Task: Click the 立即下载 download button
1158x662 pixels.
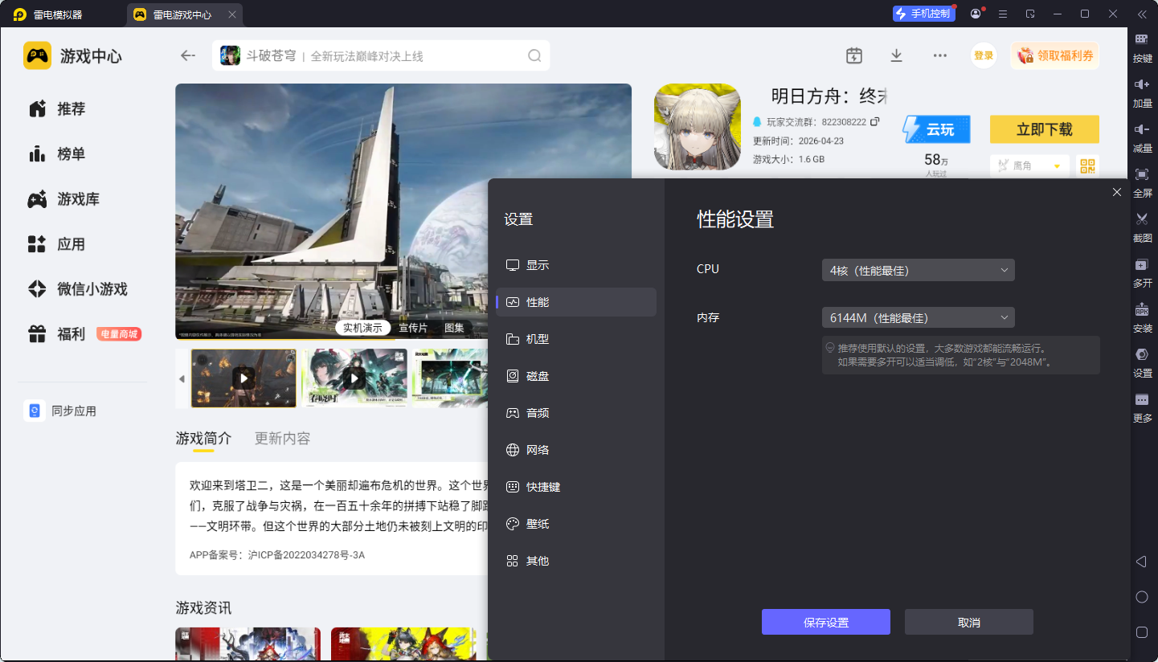Action: coord(1045,129)
